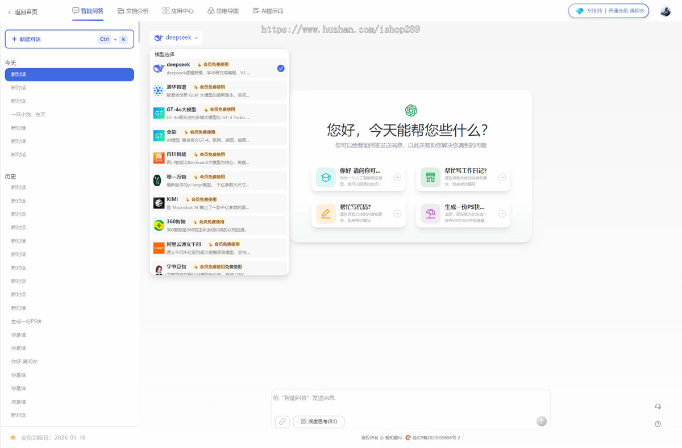
Task: Open customer service headset icon
Action: (658, 407)
